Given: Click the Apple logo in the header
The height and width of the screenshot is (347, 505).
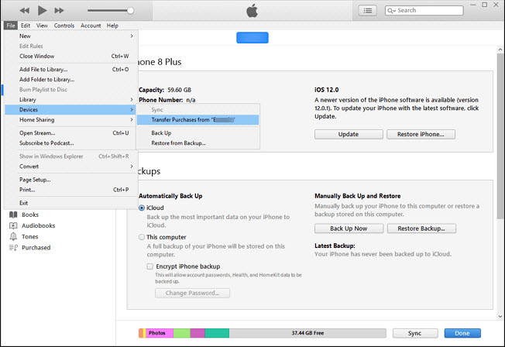Looking at the screenshot, I should [x=252, y=11].
